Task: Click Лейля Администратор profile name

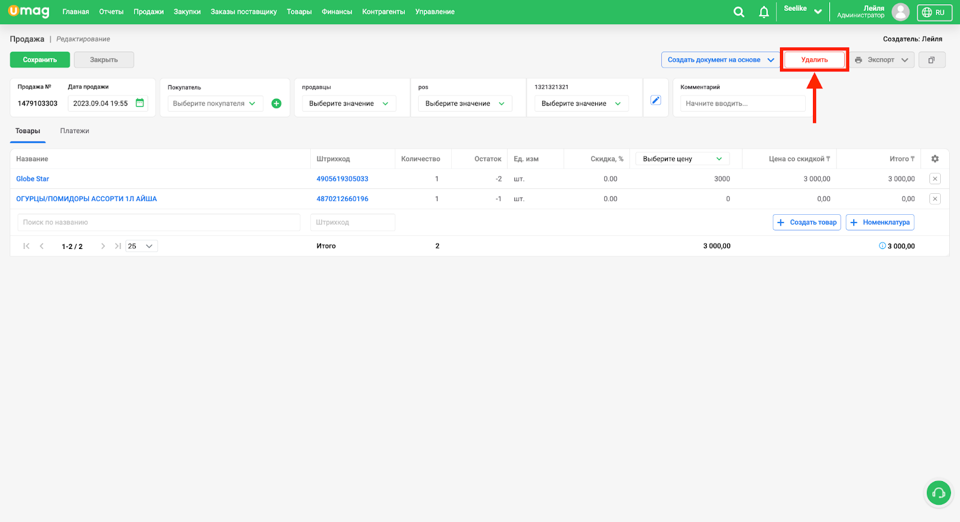Action: [861, 11]
